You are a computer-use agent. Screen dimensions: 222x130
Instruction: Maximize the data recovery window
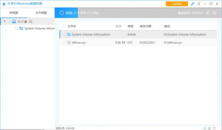click(x=211, y=4)
